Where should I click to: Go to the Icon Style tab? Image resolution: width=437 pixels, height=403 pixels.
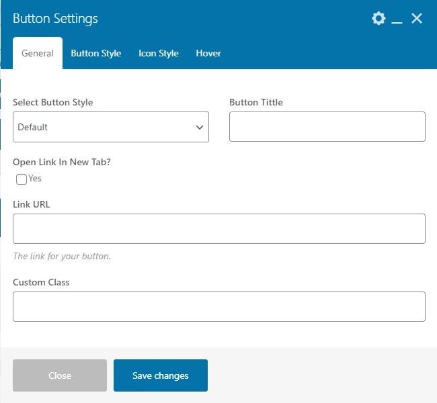(x=159, y=53)
